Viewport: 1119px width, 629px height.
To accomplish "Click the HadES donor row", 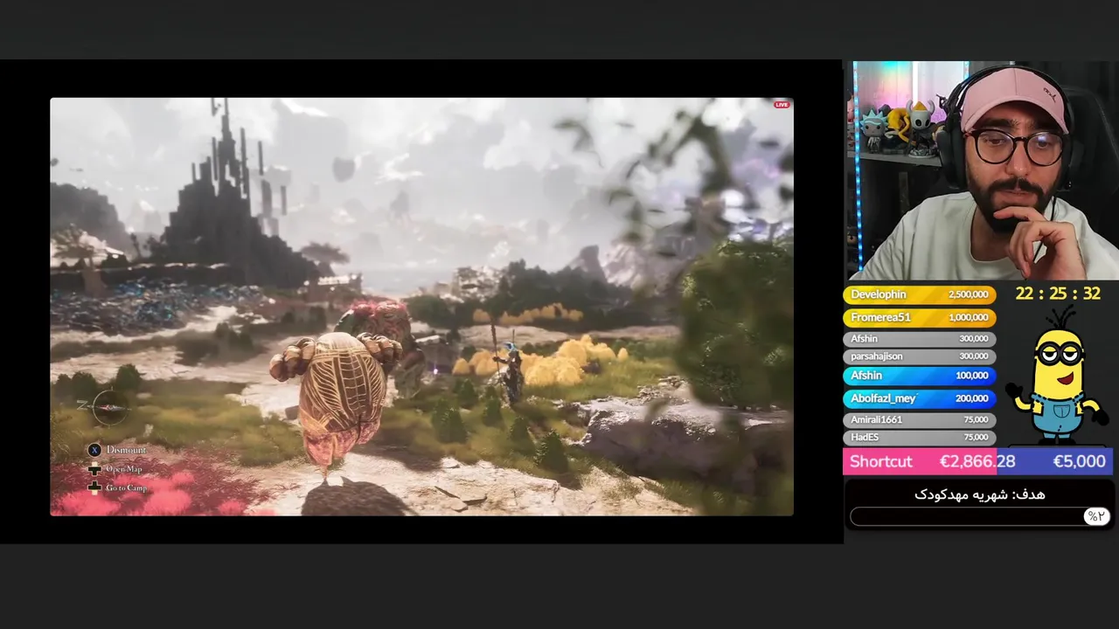I will tap(919, 437).
